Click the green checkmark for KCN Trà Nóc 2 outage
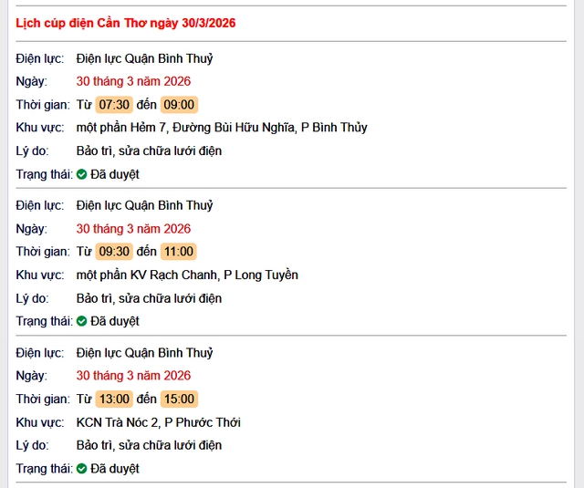Screen dimensions: 584x488 click(x=82, y=469)
